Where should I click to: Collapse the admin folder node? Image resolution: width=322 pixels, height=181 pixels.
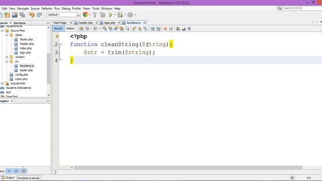(x=7, y=35)
